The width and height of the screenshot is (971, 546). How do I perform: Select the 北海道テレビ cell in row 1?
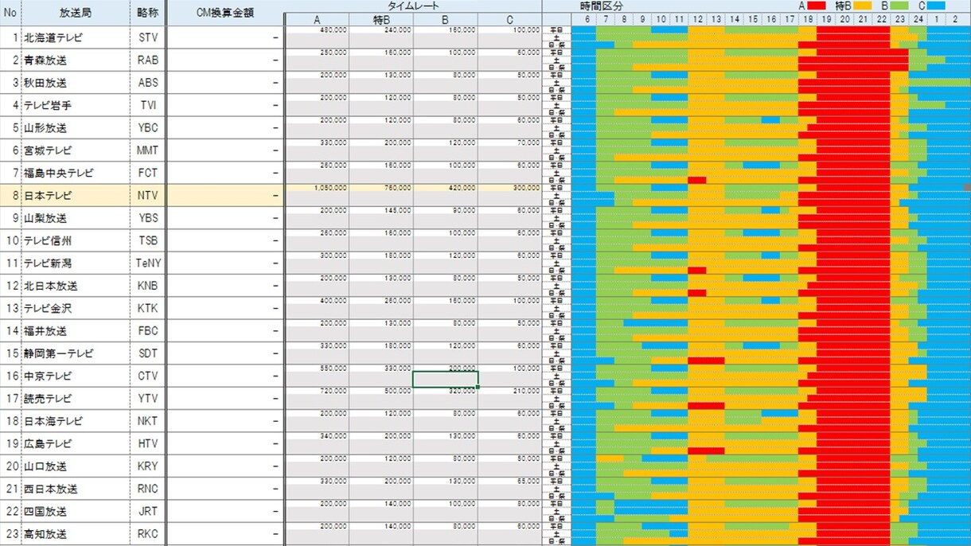76,37
